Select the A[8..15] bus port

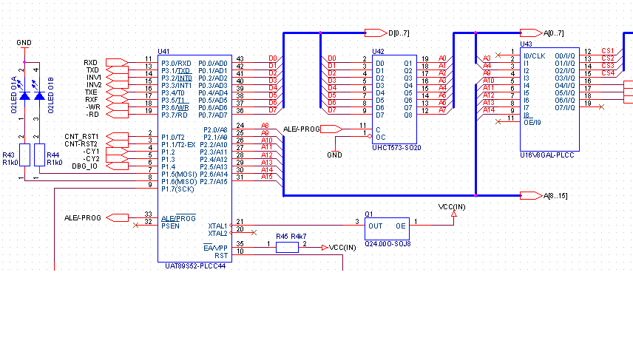(531, 195)
